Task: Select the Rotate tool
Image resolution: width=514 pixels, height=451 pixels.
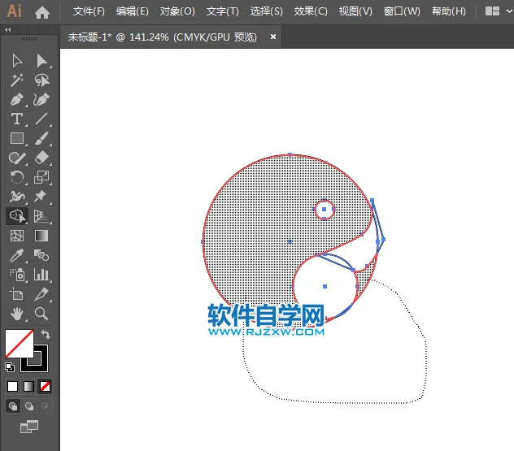Action: (x=17, y=177)
